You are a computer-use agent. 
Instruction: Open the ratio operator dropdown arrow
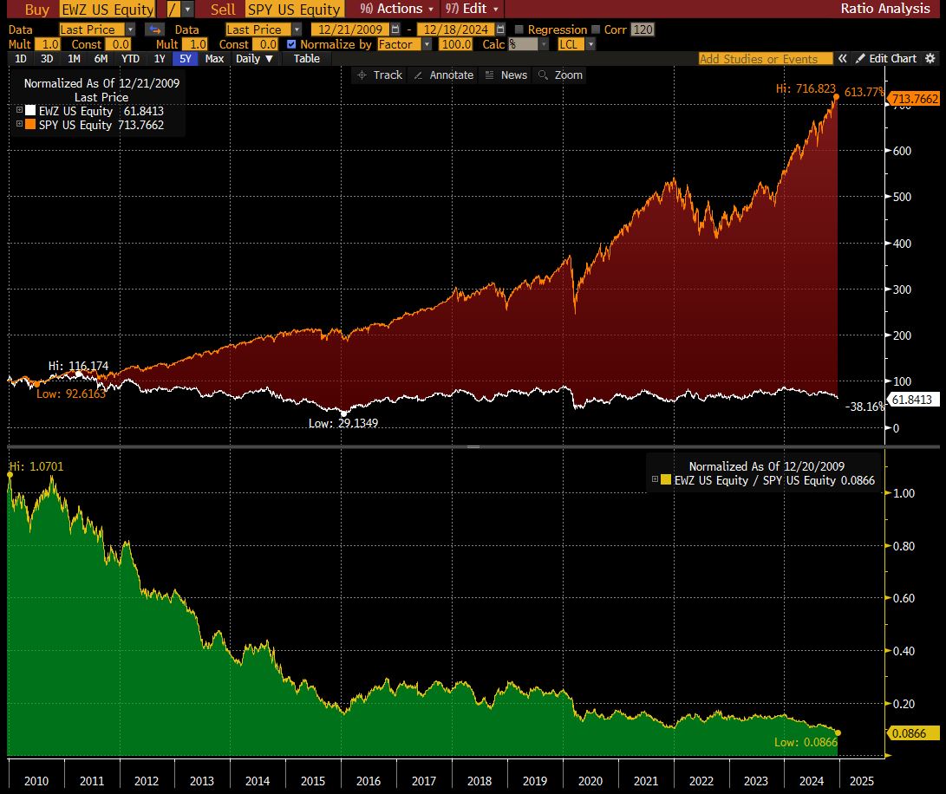[x=187, y=10]
